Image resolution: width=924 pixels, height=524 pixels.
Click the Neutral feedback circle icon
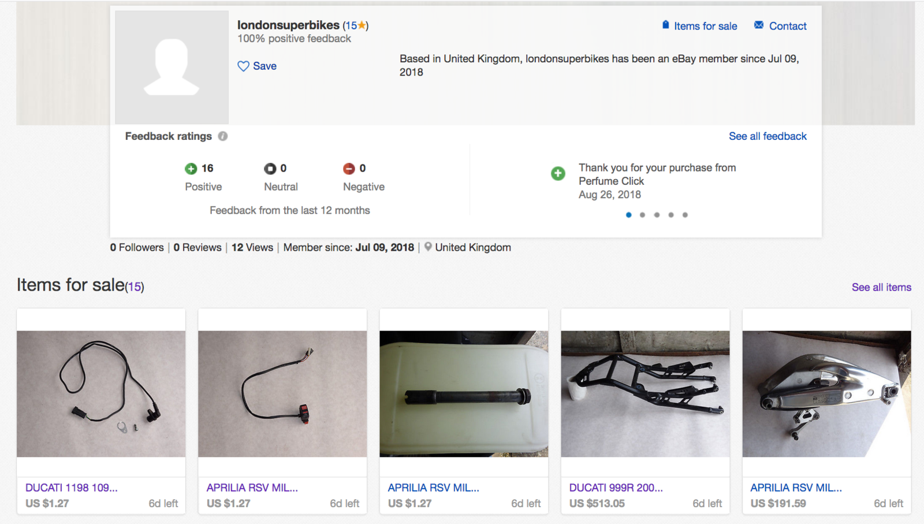(270, 169)
